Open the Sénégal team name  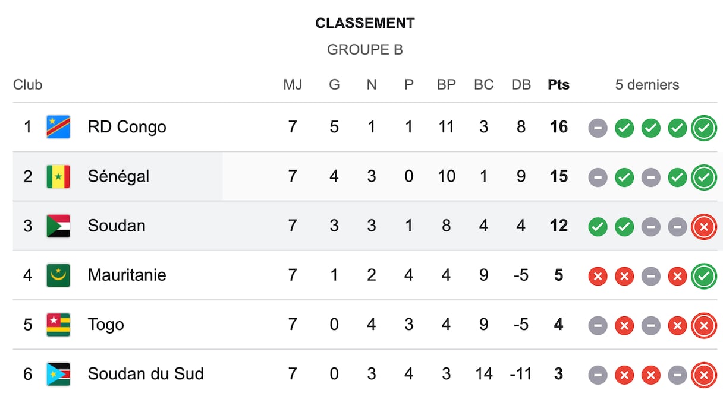[118, 176]
